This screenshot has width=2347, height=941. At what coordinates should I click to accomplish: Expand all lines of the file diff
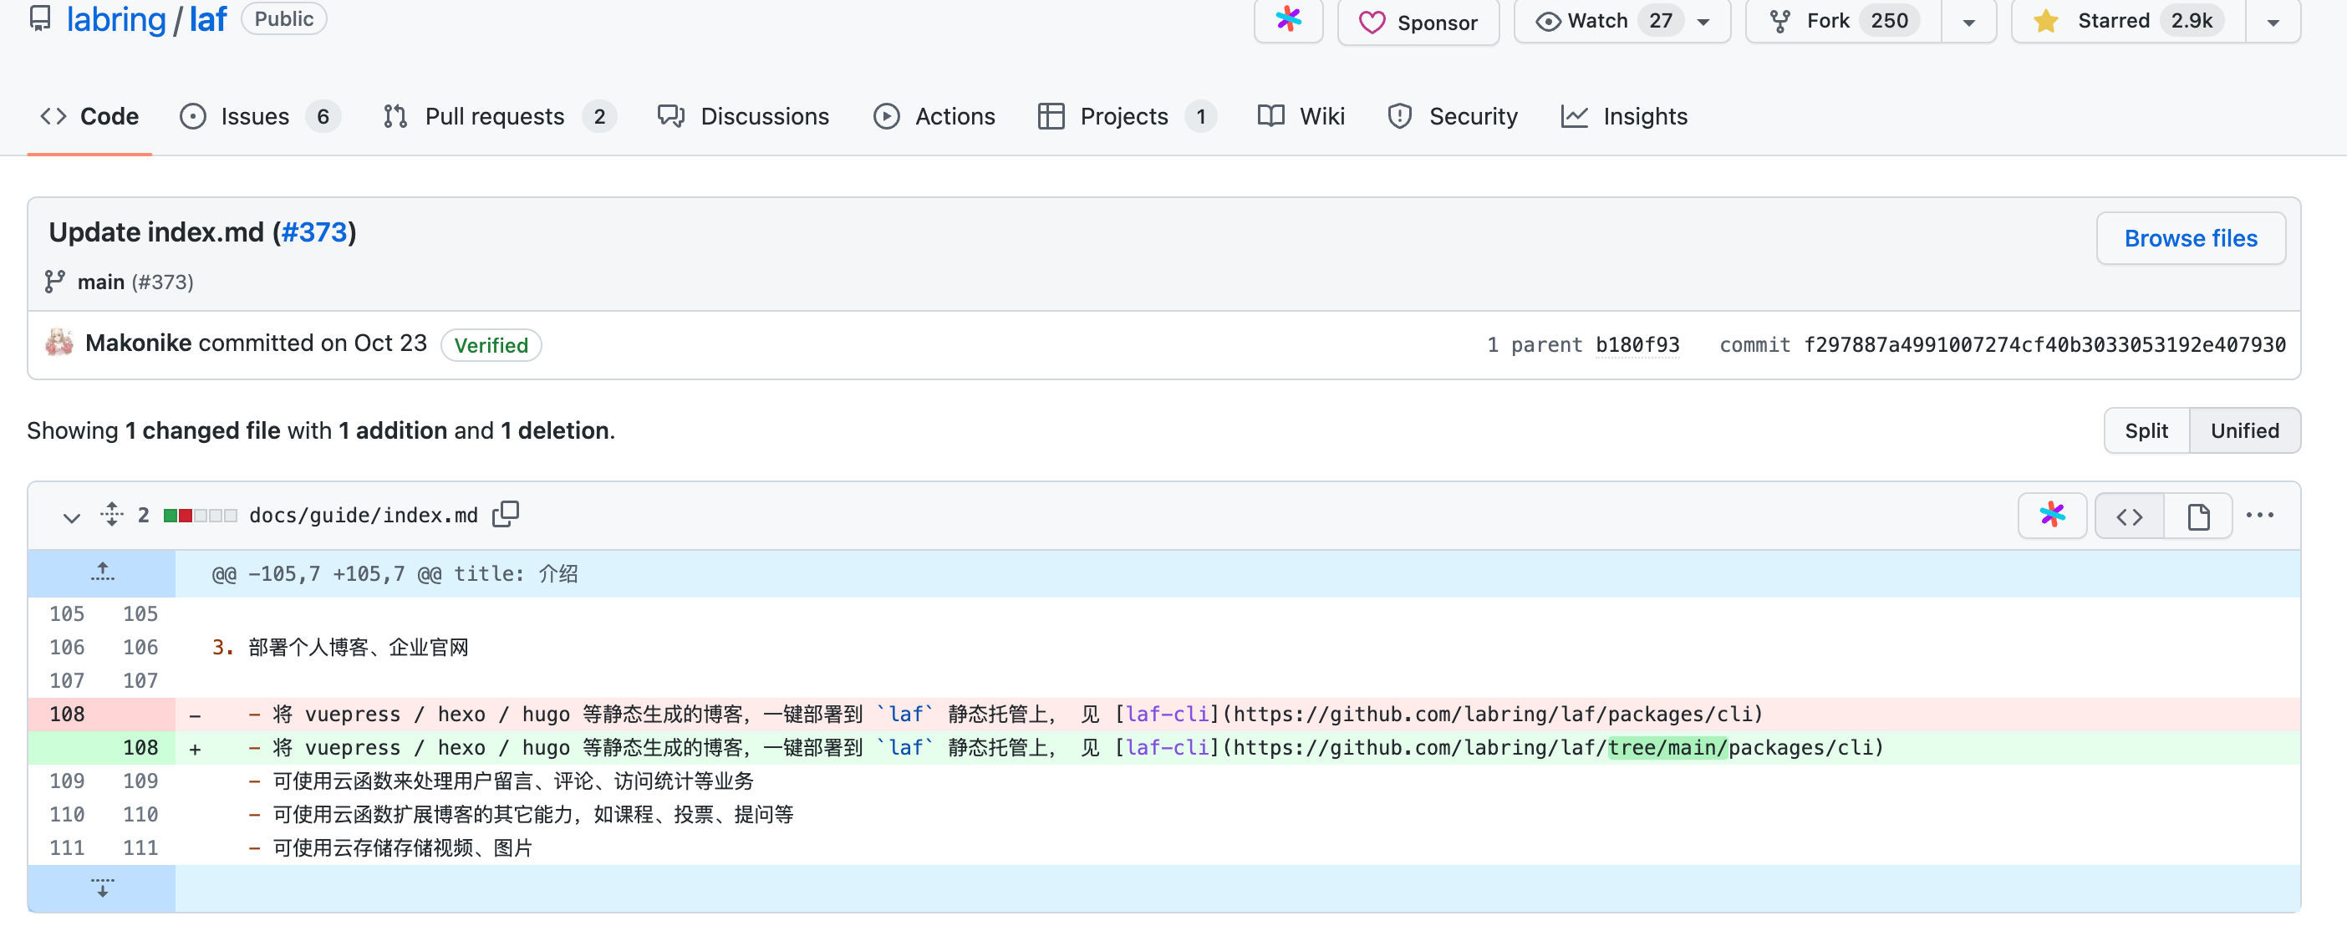[111, 515]
